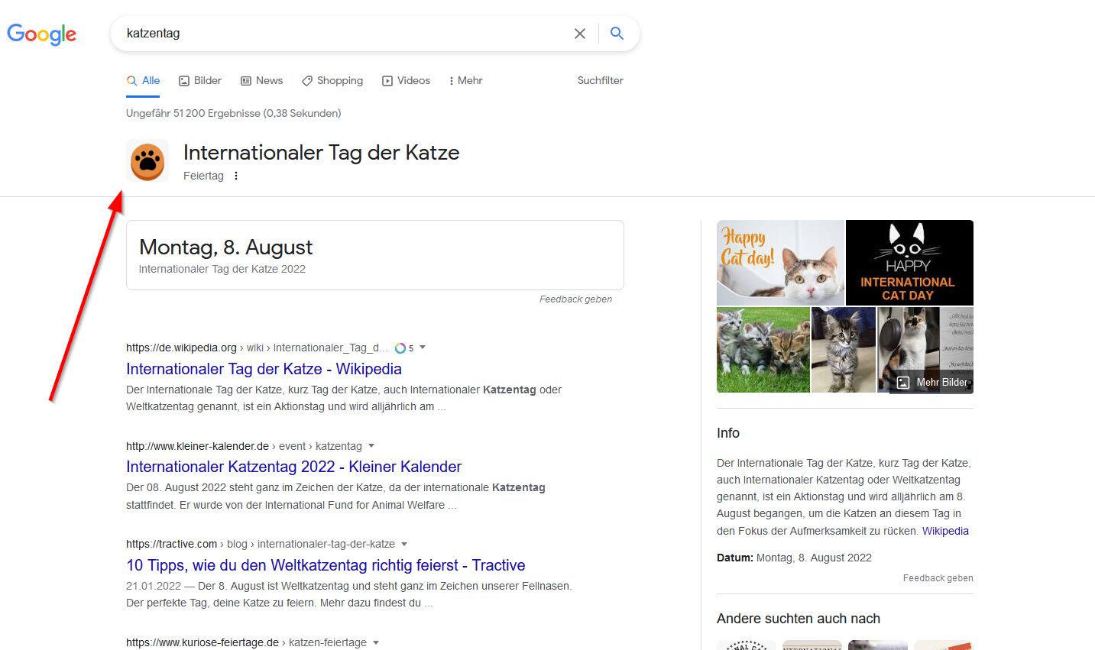Click the Google logo

41,34
